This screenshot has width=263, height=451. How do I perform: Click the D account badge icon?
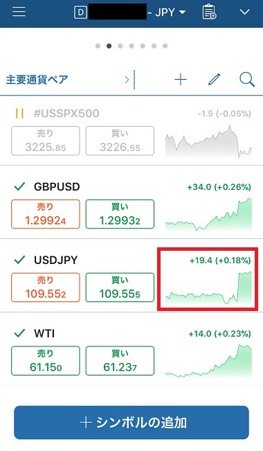coord(80,12)
